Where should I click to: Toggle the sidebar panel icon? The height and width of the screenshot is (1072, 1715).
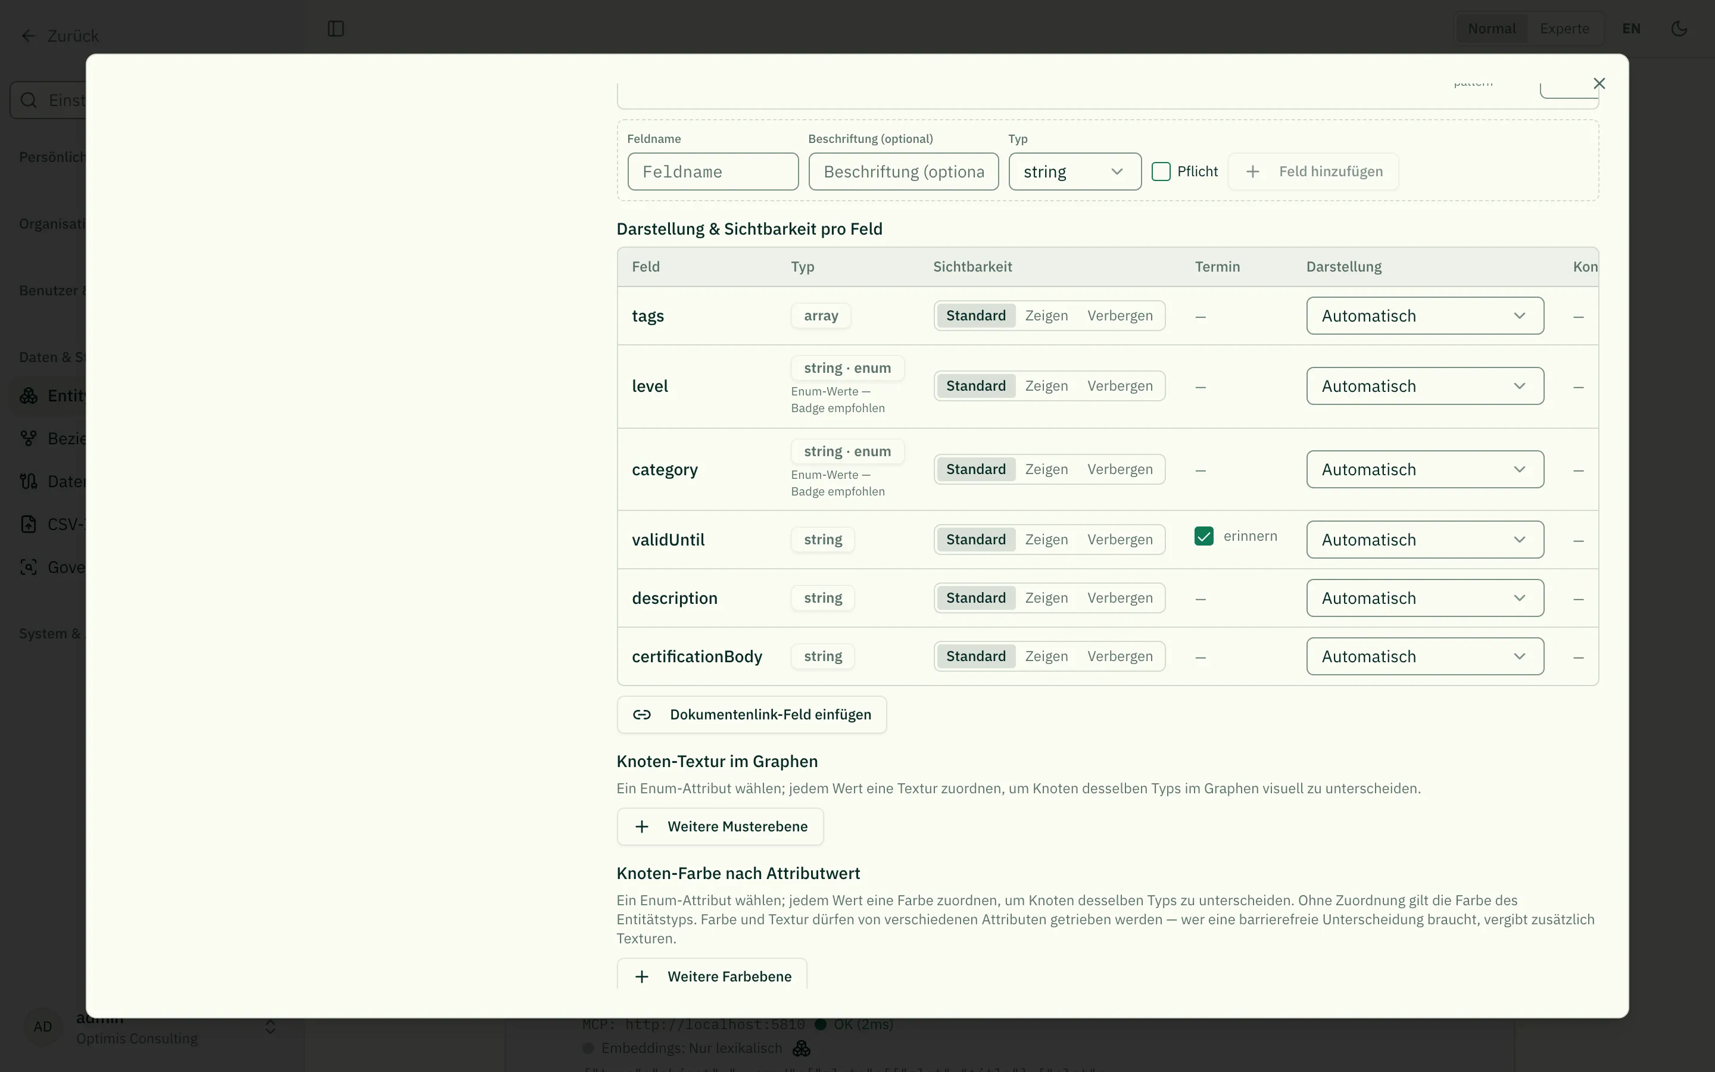[x=336, y=29]
